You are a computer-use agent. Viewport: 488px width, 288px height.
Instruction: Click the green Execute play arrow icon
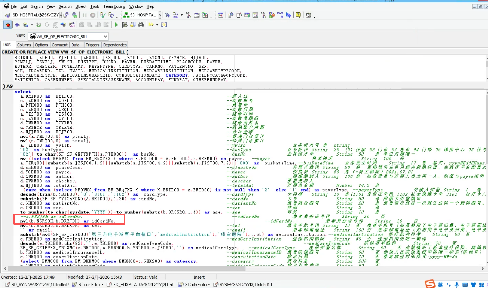coord(116,25)
